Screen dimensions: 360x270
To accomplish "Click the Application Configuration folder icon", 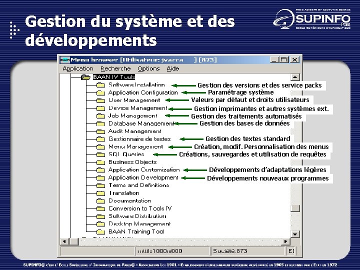I will pos(100,93).
